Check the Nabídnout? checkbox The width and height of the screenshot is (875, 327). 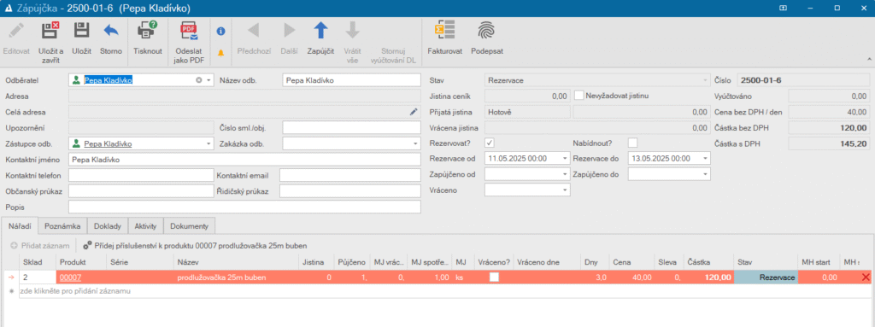pyautogui.click(x=633, y=143)
